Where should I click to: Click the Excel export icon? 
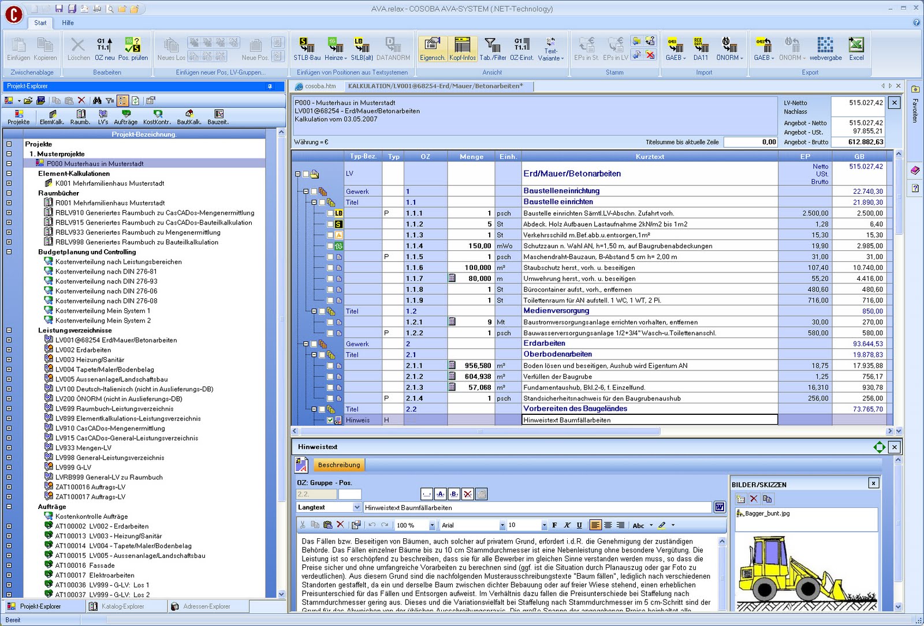pyautogui.click(x=856, y=48)
